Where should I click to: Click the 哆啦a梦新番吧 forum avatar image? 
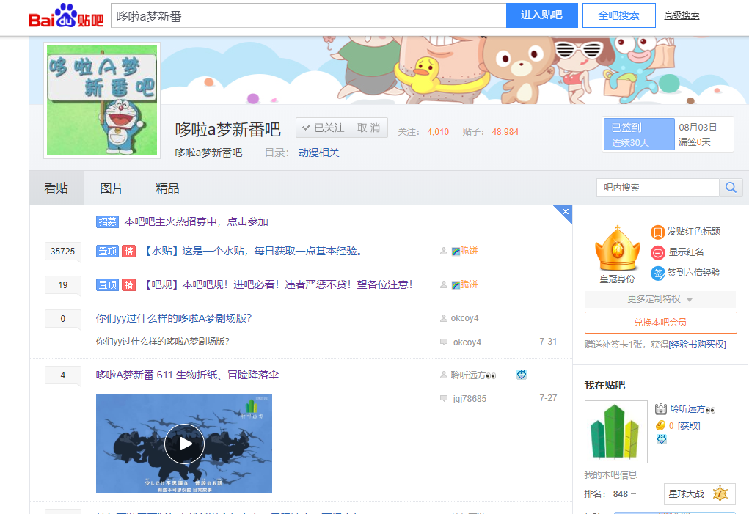pos(102,100)
